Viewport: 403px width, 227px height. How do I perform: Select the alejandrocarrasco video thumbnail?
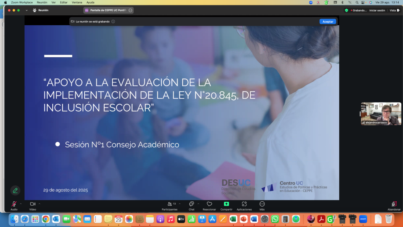tap(381, 114)
